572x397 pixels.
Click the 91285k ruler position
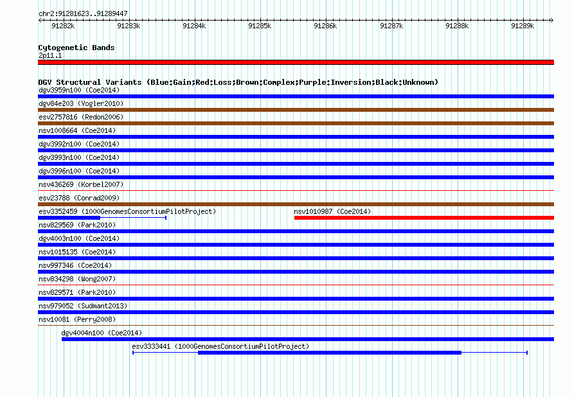[260, 26]
